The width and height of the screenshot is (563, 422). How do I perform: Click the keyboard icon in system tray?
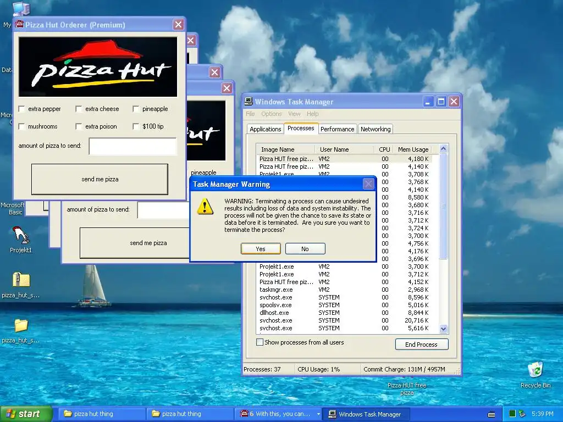click(492, 414)
